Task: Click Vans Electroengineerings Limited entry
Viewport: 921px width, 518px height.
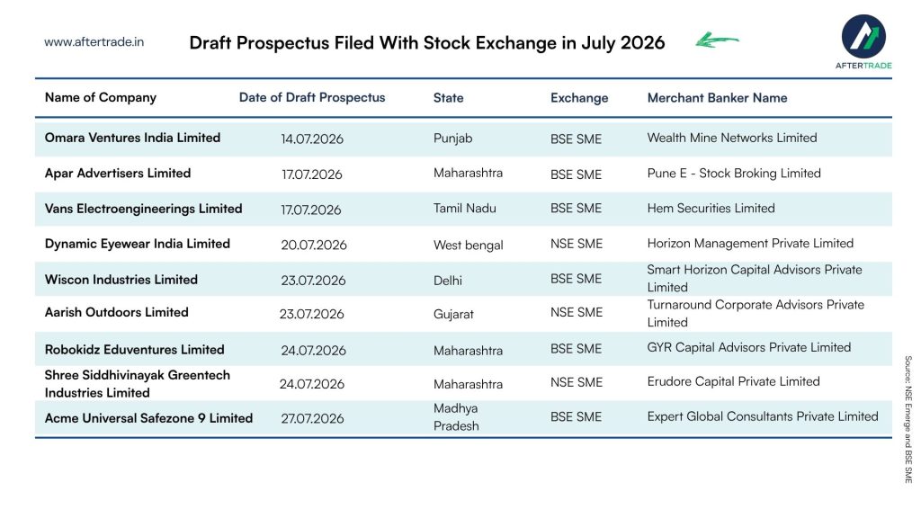Action: 143,209
